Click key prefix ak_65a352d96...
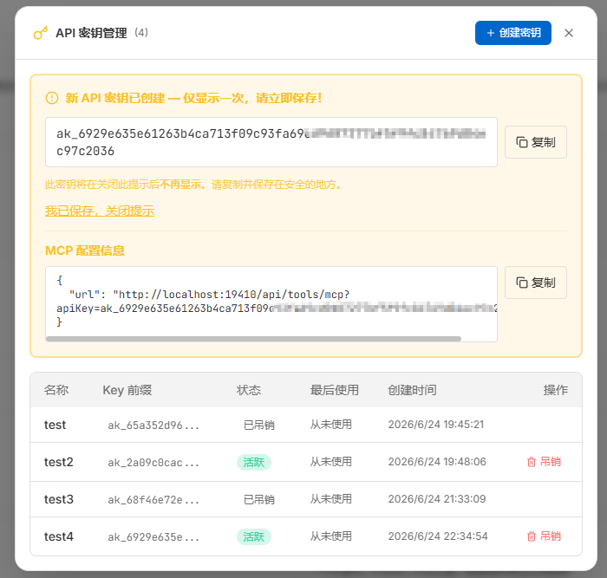Viewport: 607px width, 578px height. [153, 425]
